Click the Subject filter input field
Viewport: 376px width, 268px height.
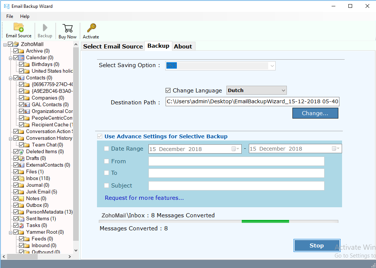pos(236,186)
